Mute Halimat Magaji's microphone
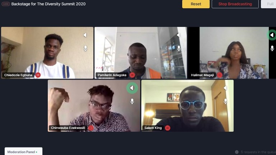 [272, 48]
